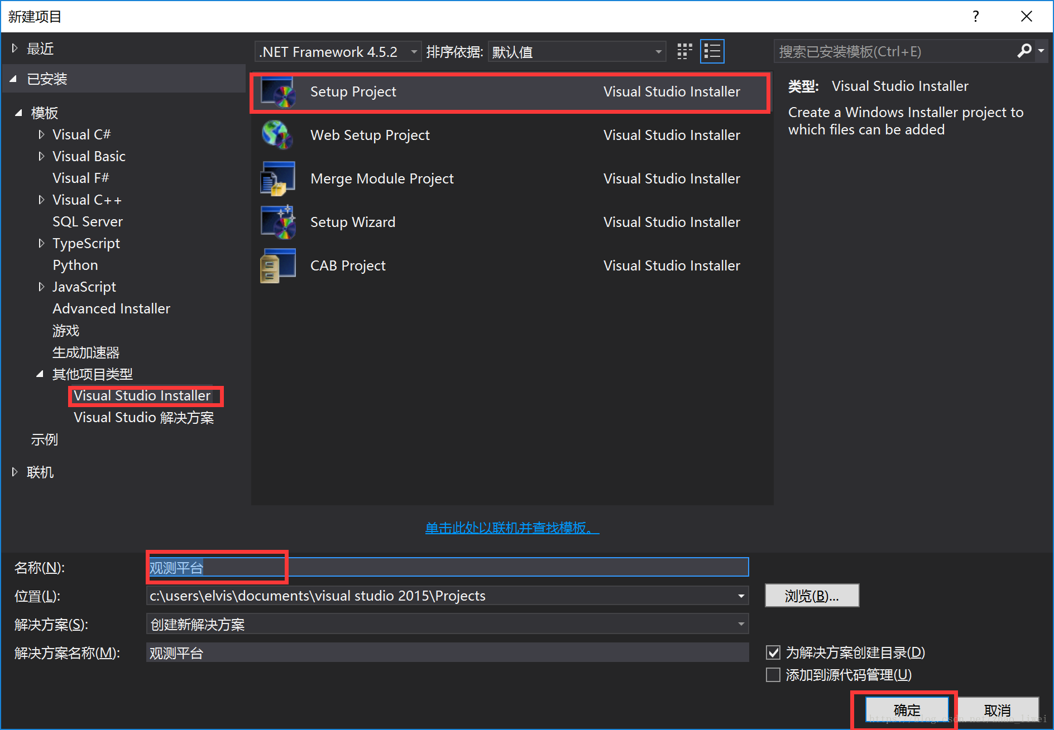The width and height of the screenshot is (1054, 730).
Task: Expand the 最近 section
Action: click(15, 49)
